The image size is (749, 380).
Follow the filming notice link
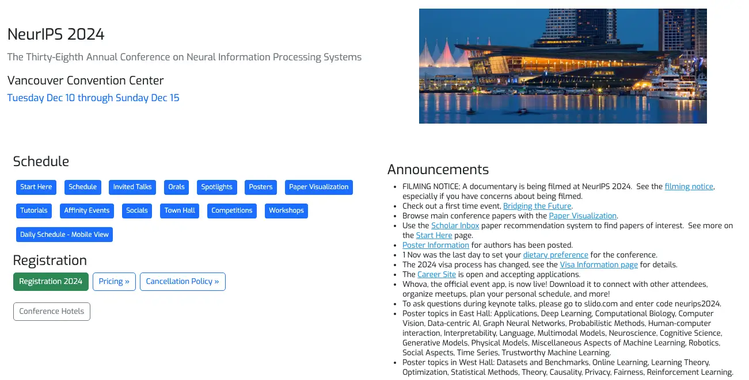point(689,187)
